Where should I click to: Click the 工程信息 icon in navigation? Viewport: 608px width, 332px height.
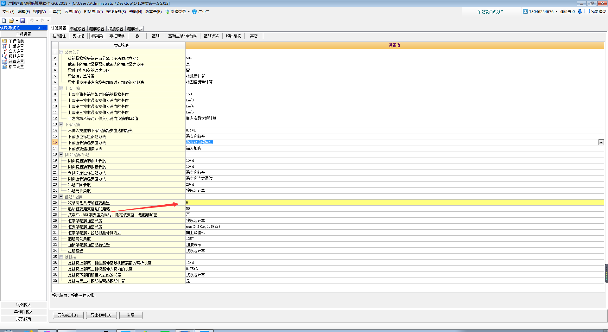[5, 41]
